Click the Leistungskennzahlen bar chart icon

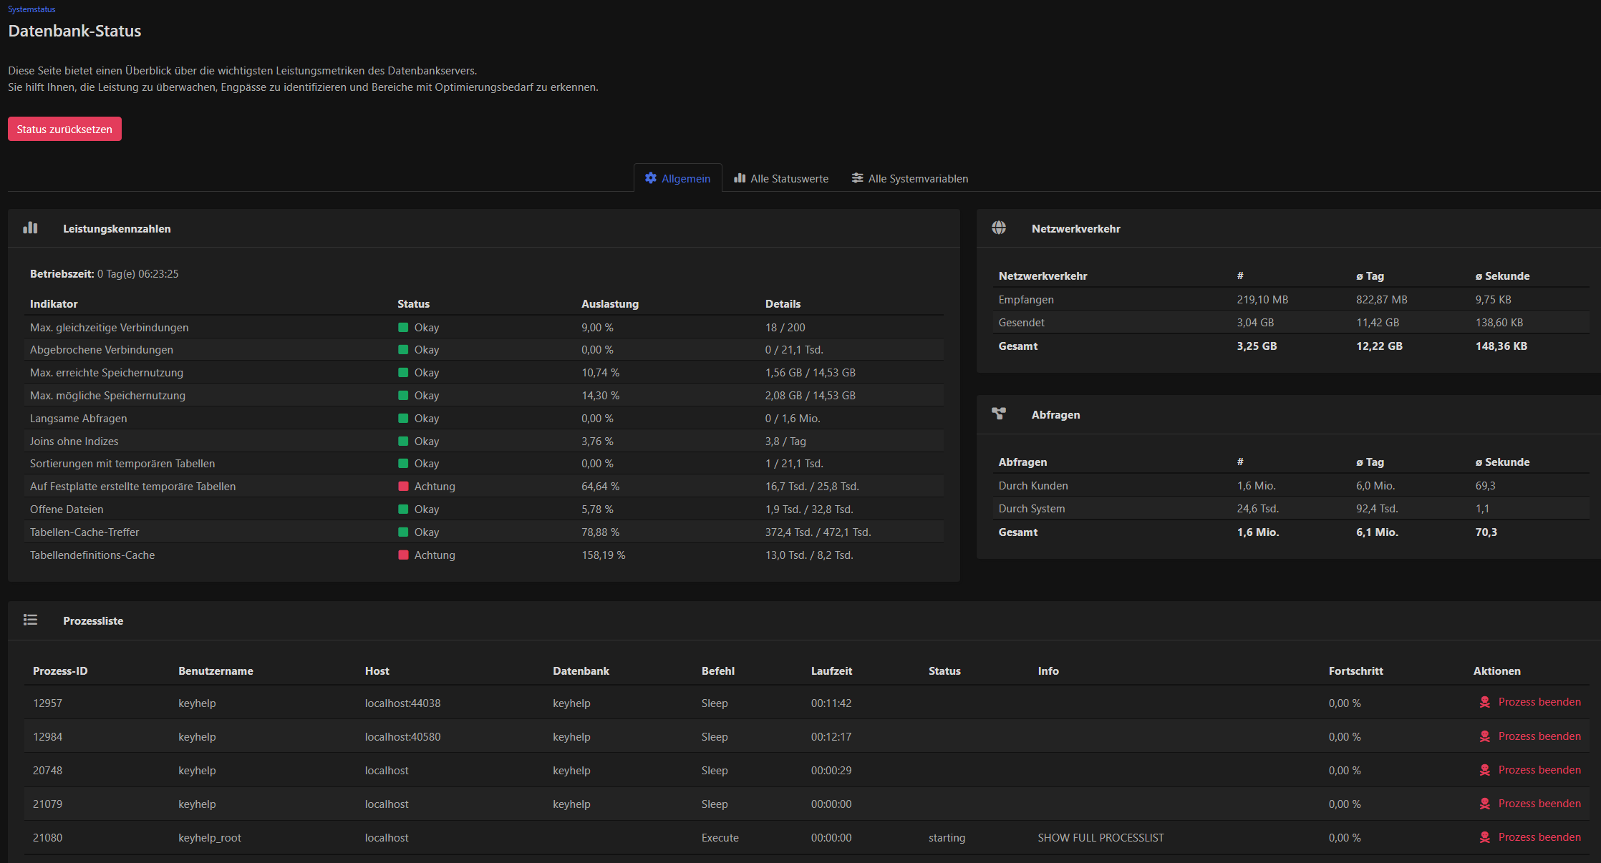30,228
